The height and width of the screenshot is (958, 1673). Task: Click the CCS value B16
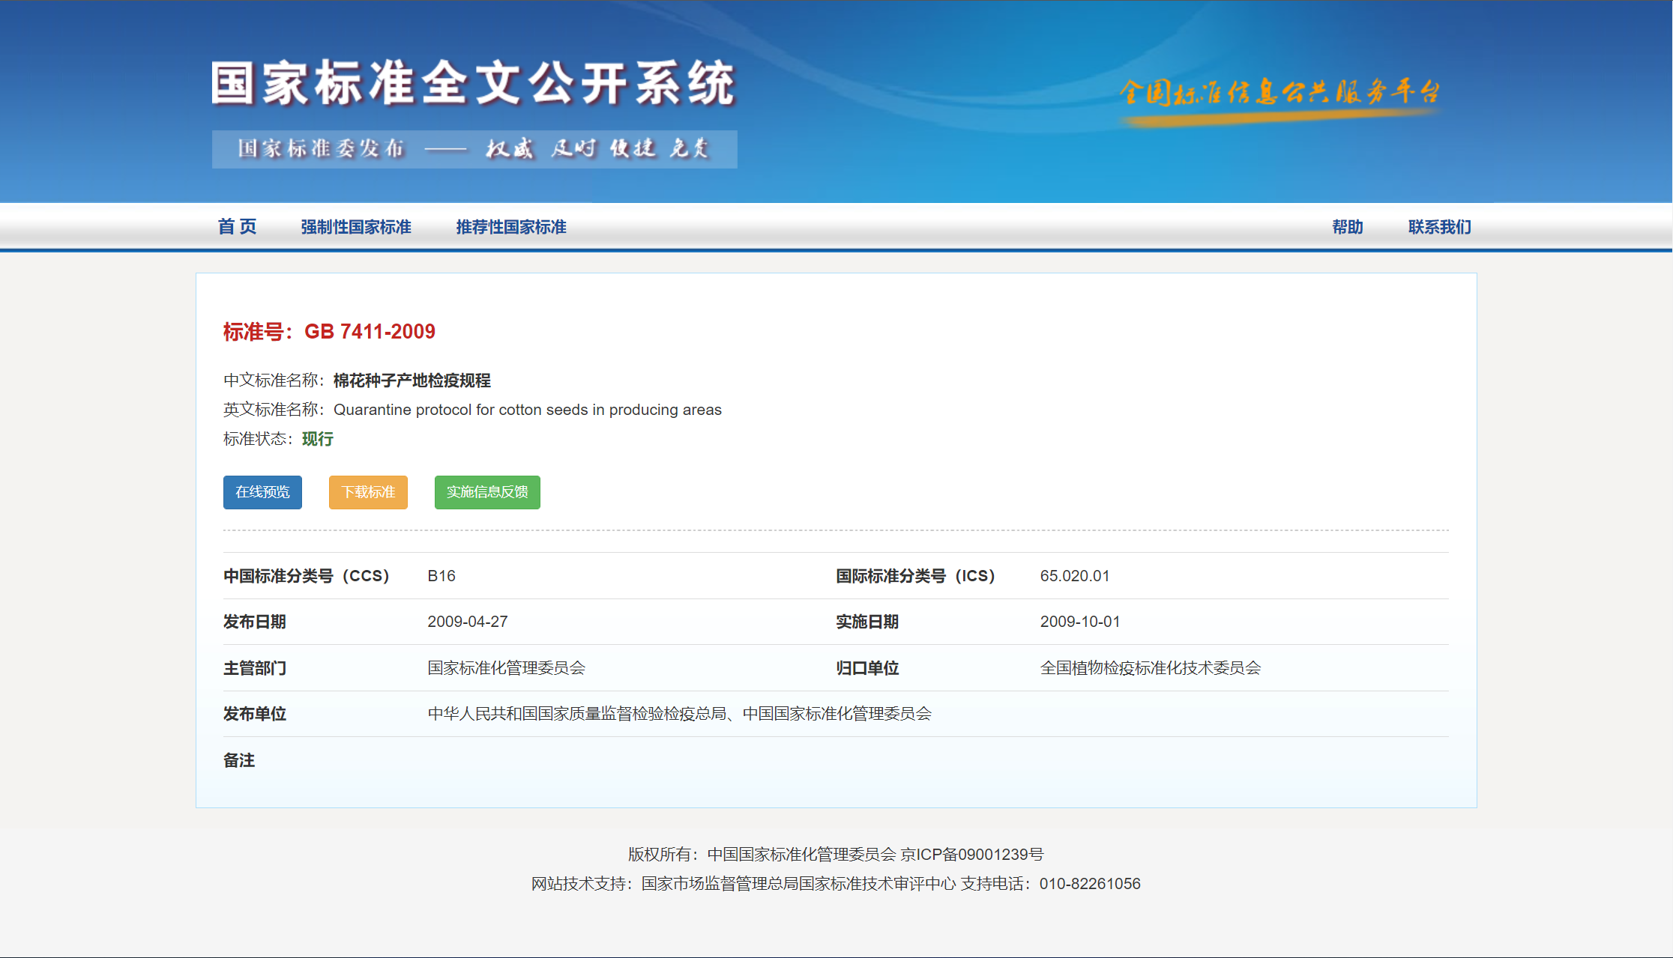pyautogui.click(x=441, y=576)
